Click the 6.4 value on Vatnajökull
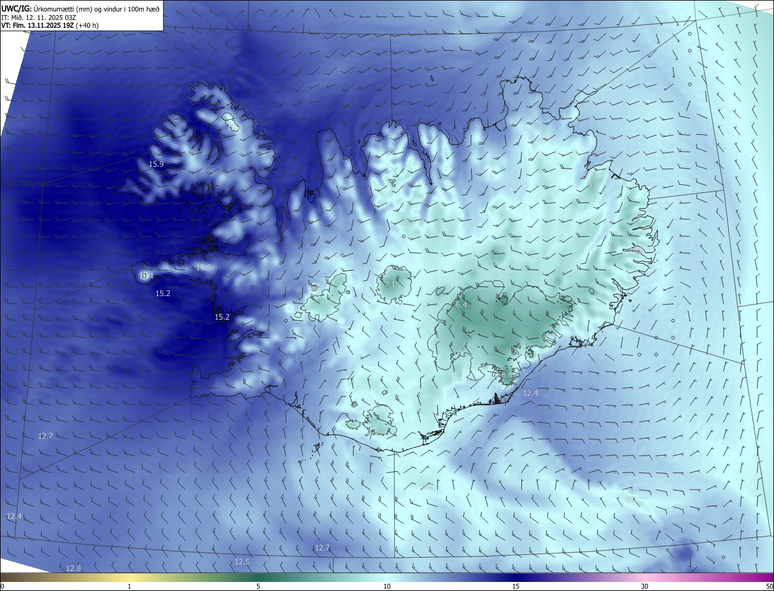Viewport: 774px width, 591px height. tap(461, 305)
